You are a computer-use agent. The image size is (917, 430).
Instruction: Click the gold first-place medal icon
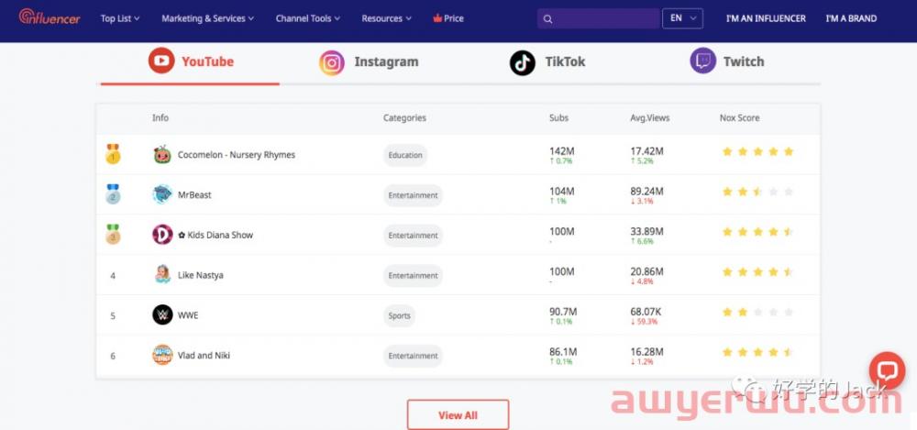point(113,154)
